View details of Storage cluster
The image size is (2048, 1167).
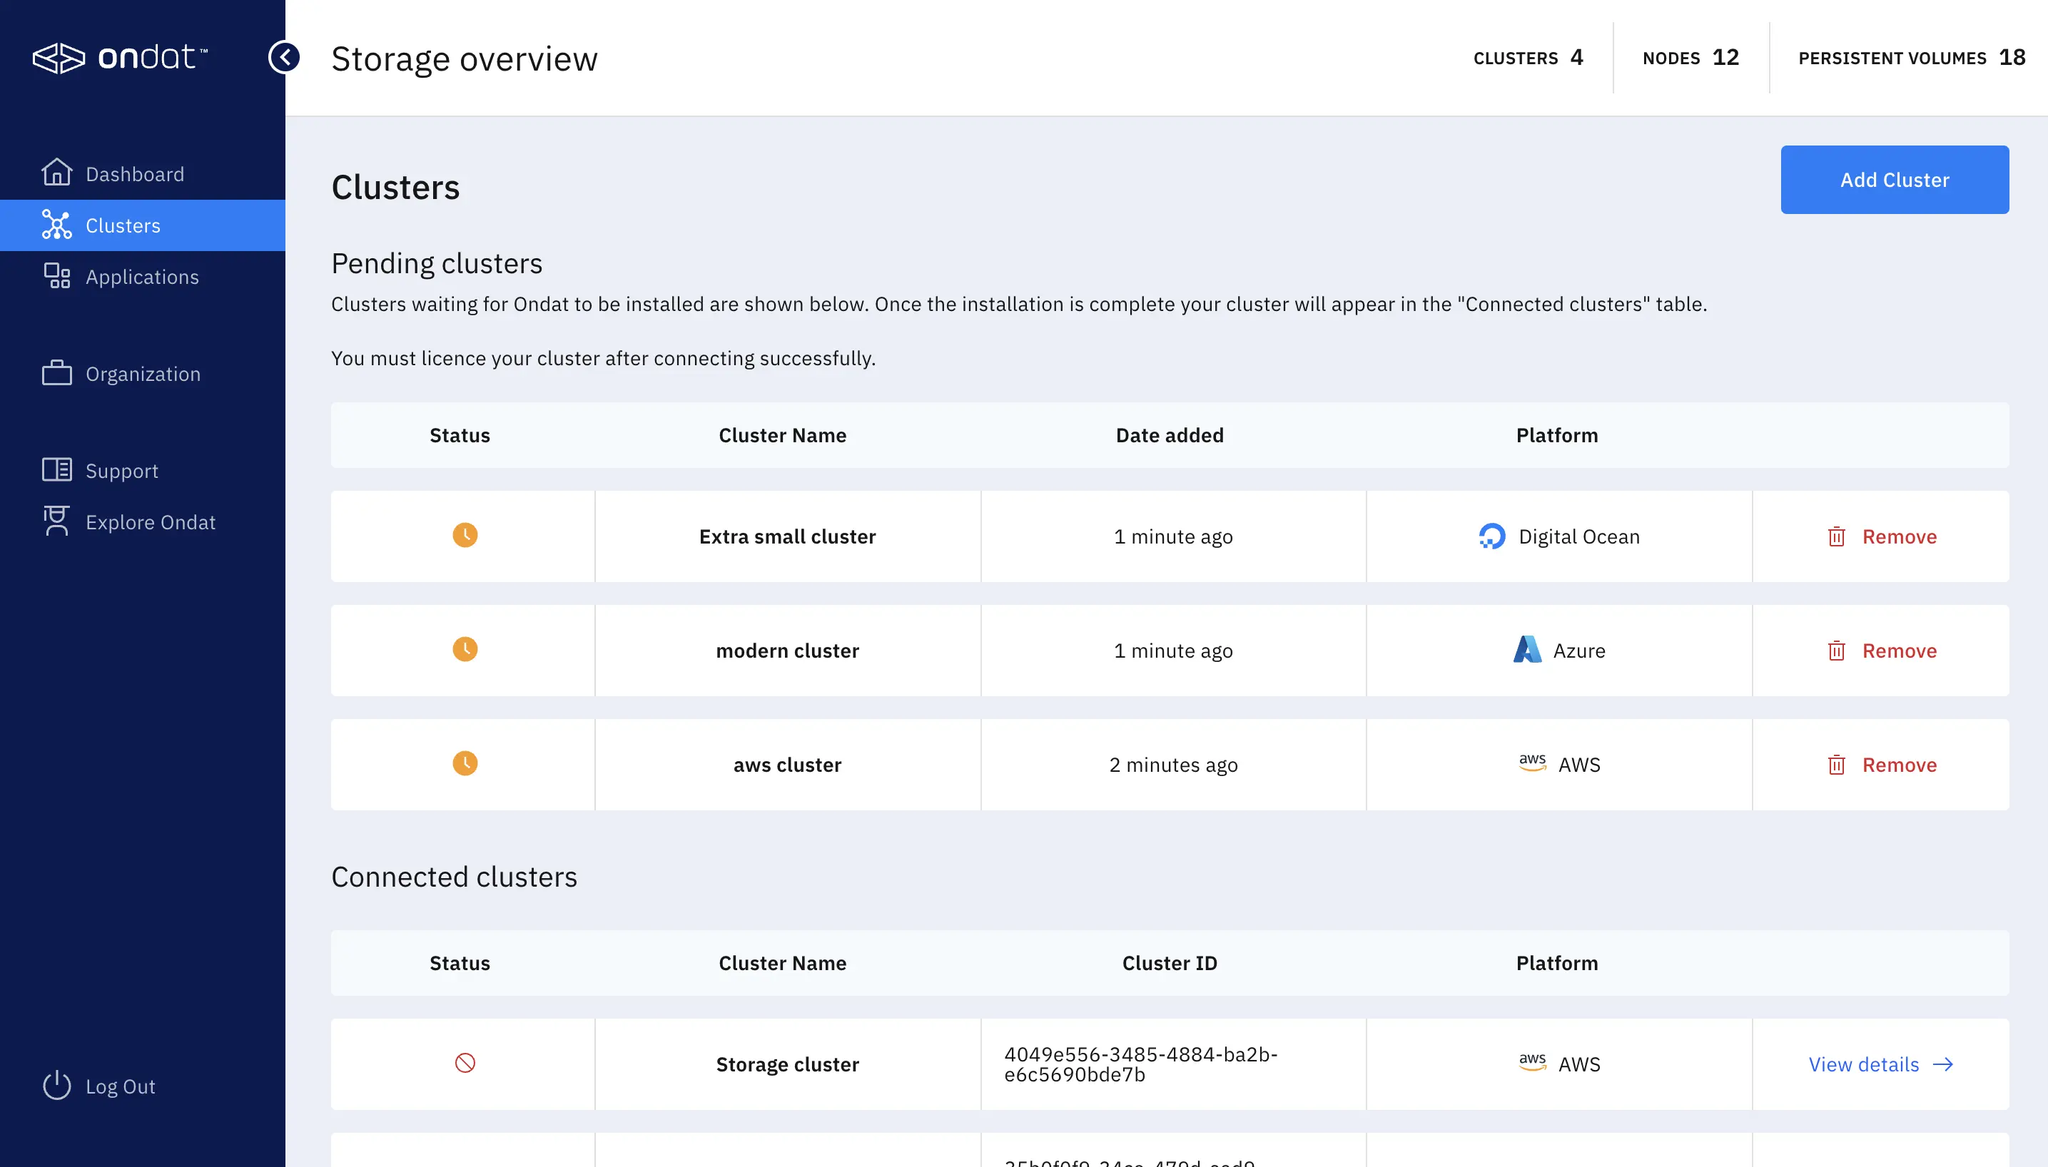tap(1880, 1064)
